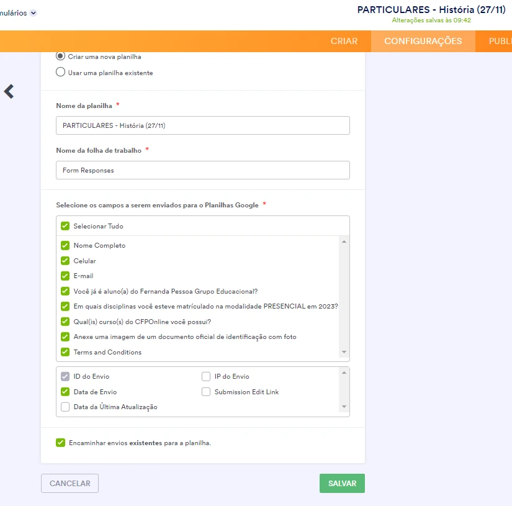Image resolution: width=512 pixels, height=506 pixels.
Task: Toggle the Nome Completo field checkbox
Action: [65, 245]
